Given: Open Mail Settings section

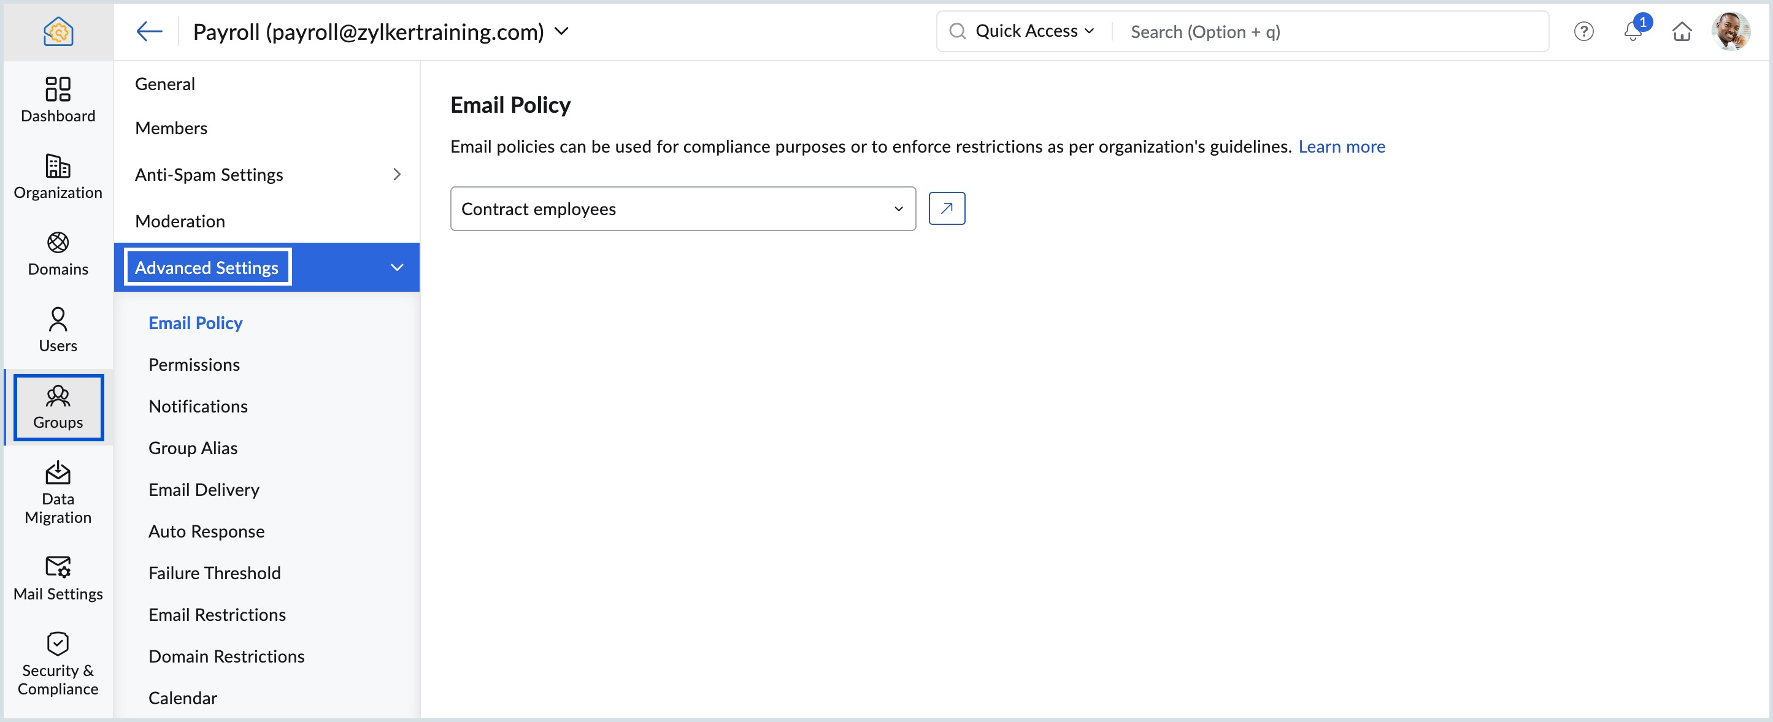Looking at the screenshot, I should (58, 577).
